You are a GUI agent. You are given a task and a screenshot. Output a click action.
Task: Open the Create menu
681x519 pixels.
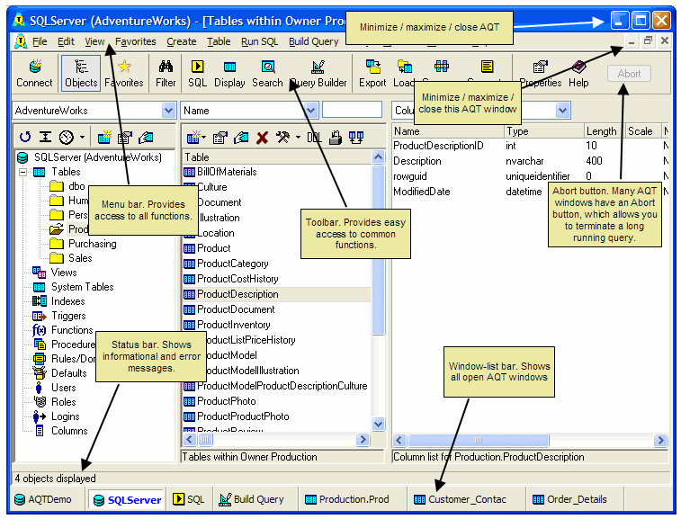point(182,41)
